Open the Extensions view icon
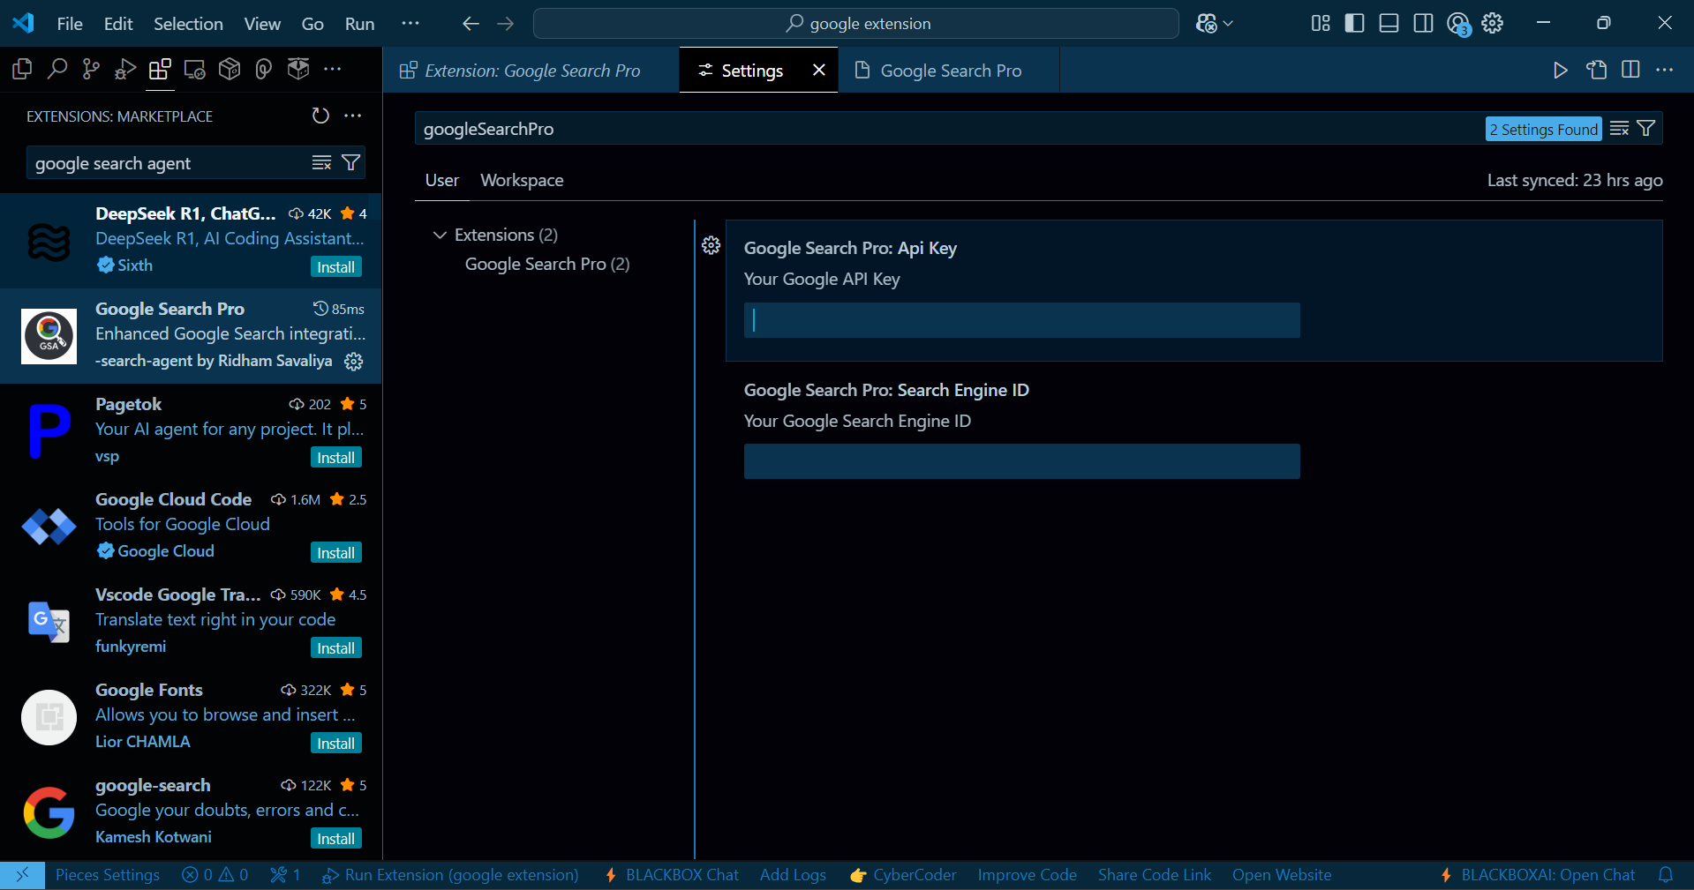 (x=160, y=69)
